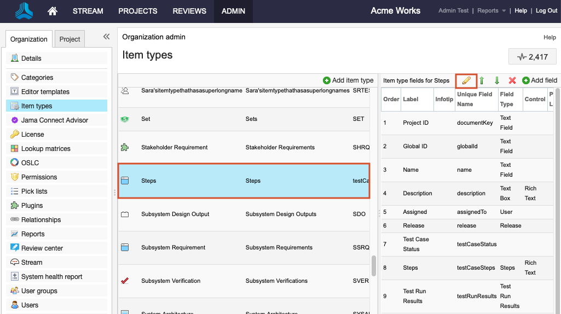Click the System health report icon

14,276
